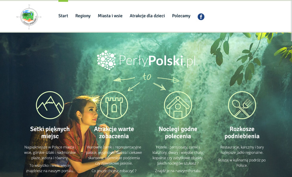
Task: Click the white PerłyPolski.pl hero logo
Action: pyautogui.click(x=146, y=60)
